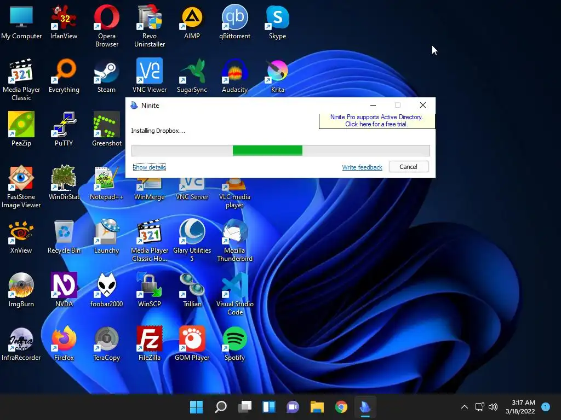Launch File Explorer from the taskbar

coord(317,407)
